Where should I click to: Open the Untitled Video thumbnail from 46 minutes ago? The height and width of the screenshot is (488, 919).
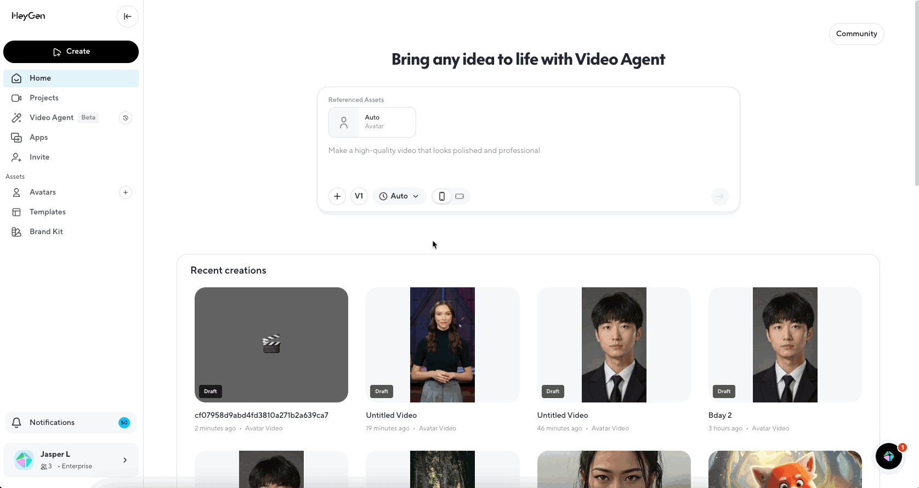(x=614, y=345)
